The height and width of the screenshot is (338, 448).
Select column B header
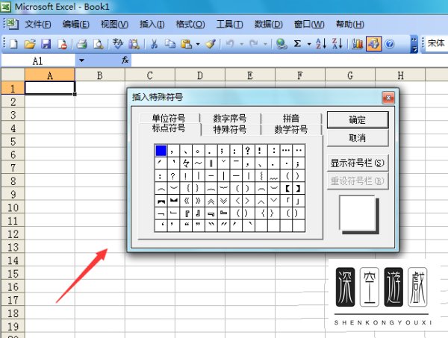tap(100, 75)
